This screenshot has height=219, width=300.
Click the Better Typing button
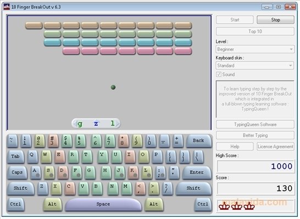click(255, 136)
